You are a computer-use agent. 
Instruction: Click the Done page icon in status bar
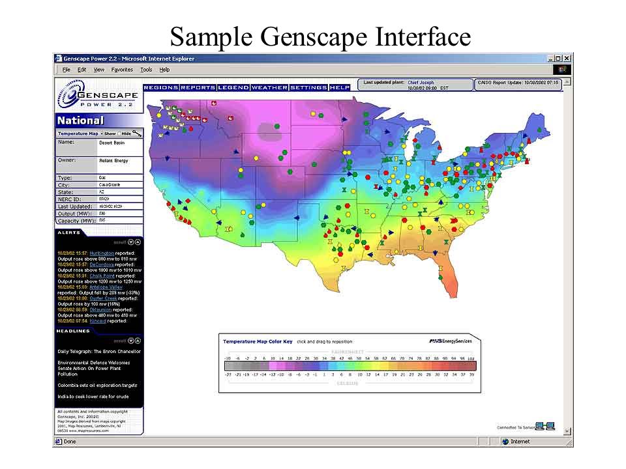coord(58,442)
